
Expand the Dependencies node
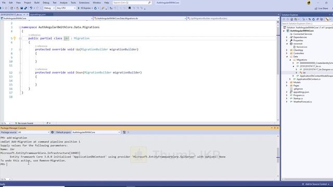(x=287, y=37)
